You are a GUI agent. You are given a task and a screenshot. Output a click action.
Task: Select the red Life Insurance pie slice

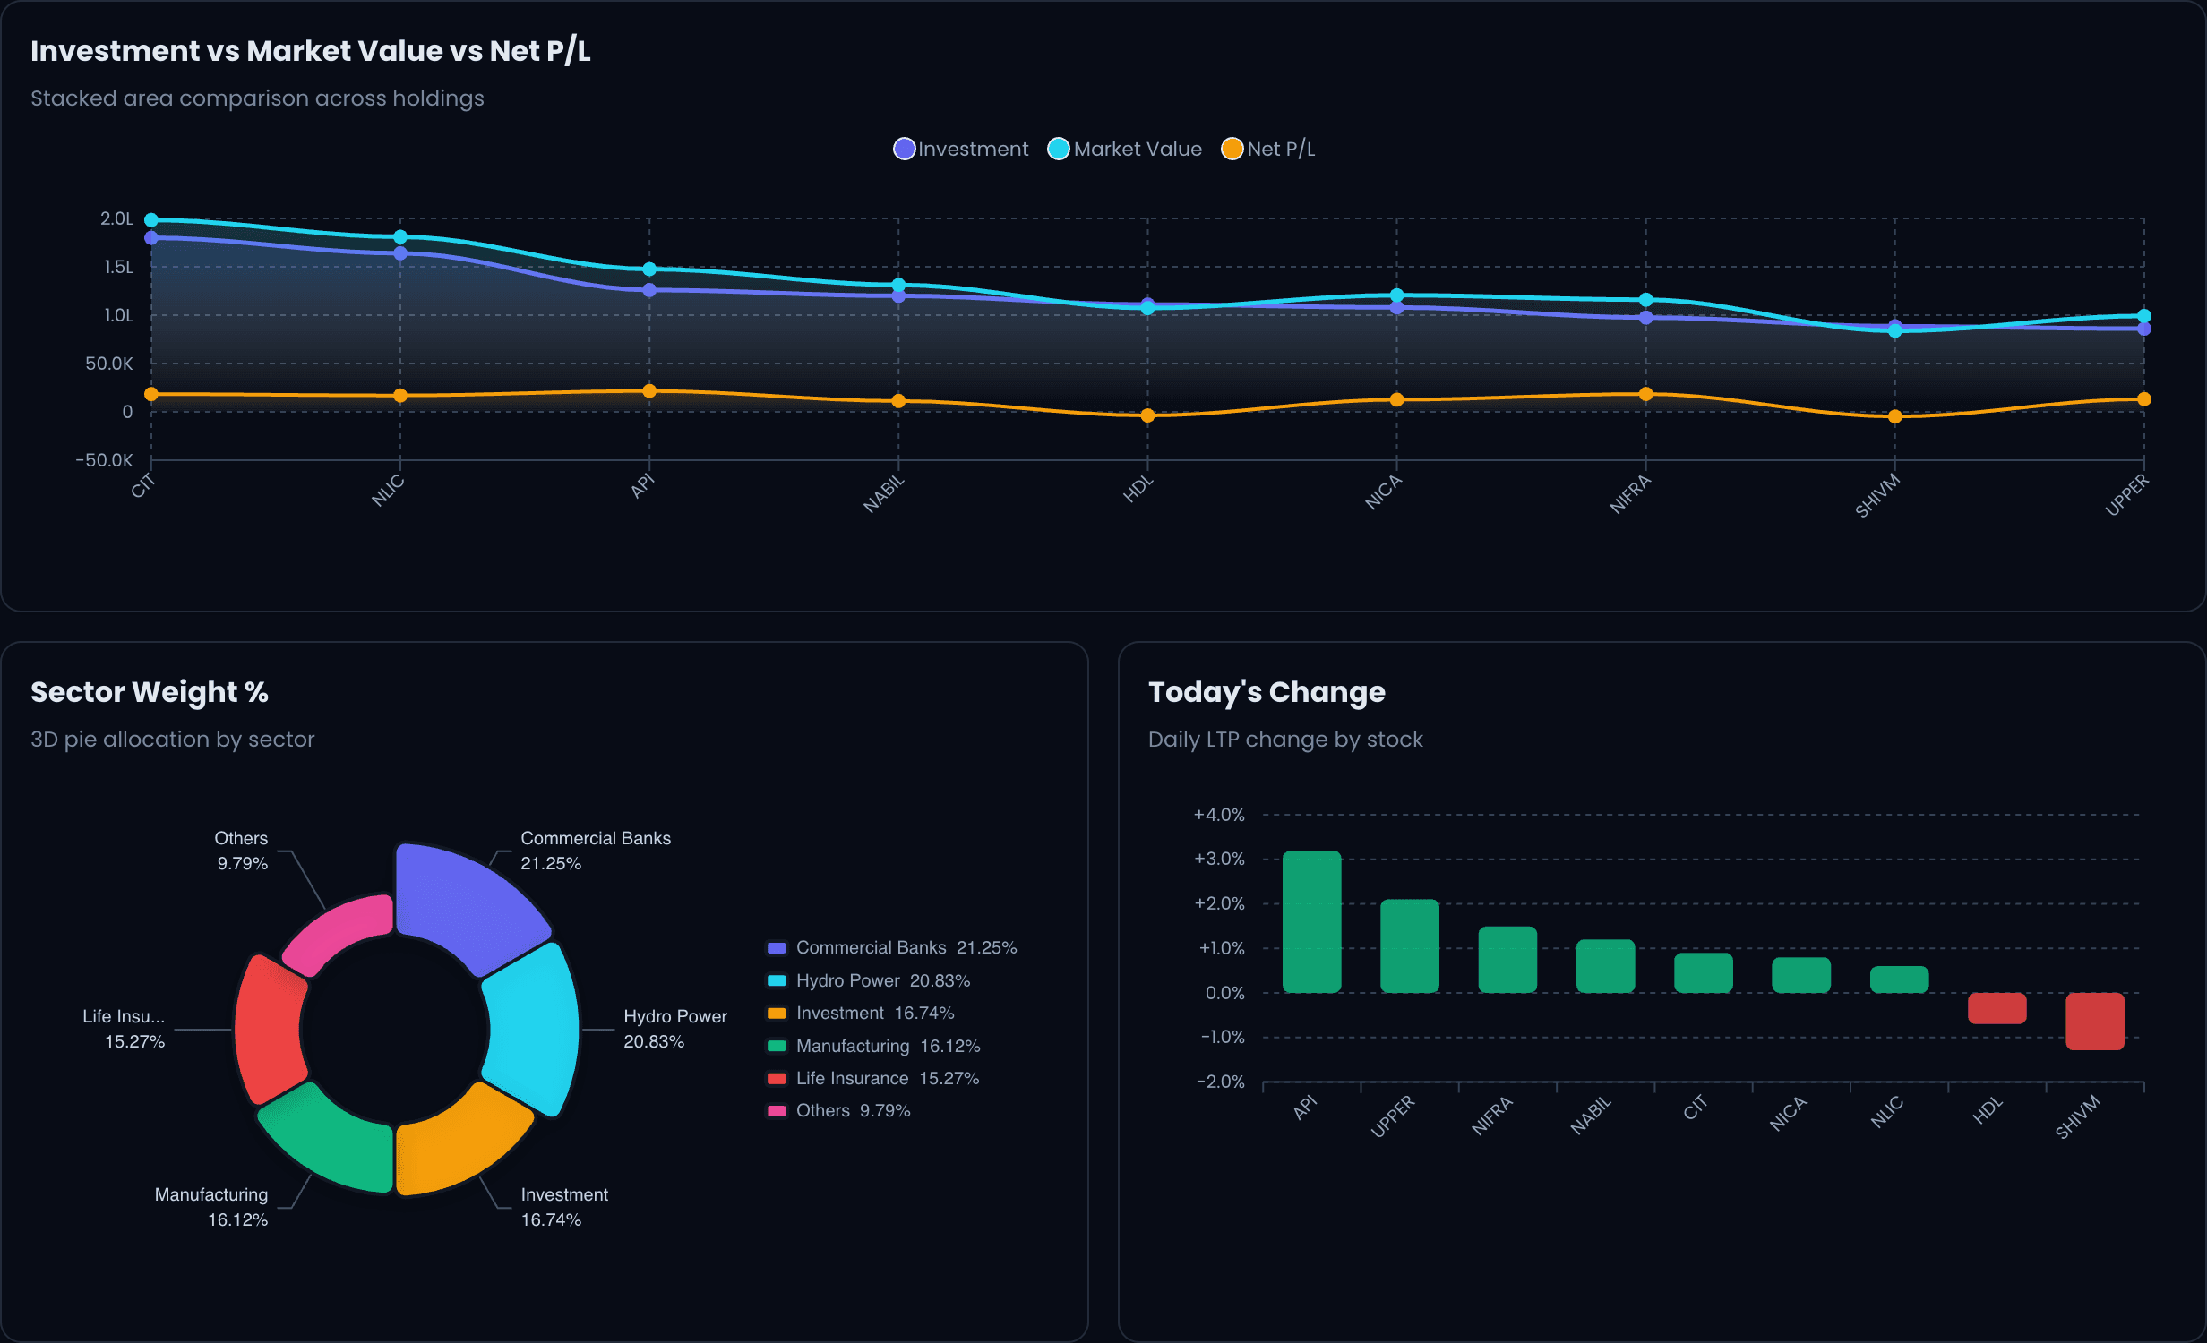(x=268, y=1030)
